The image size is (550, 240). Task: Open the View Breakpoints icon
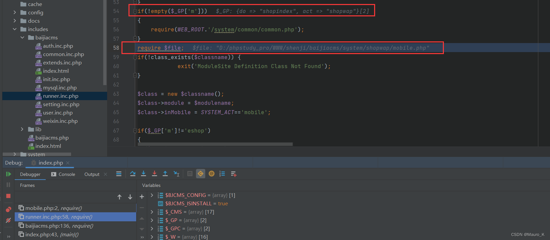pos(8,209)
